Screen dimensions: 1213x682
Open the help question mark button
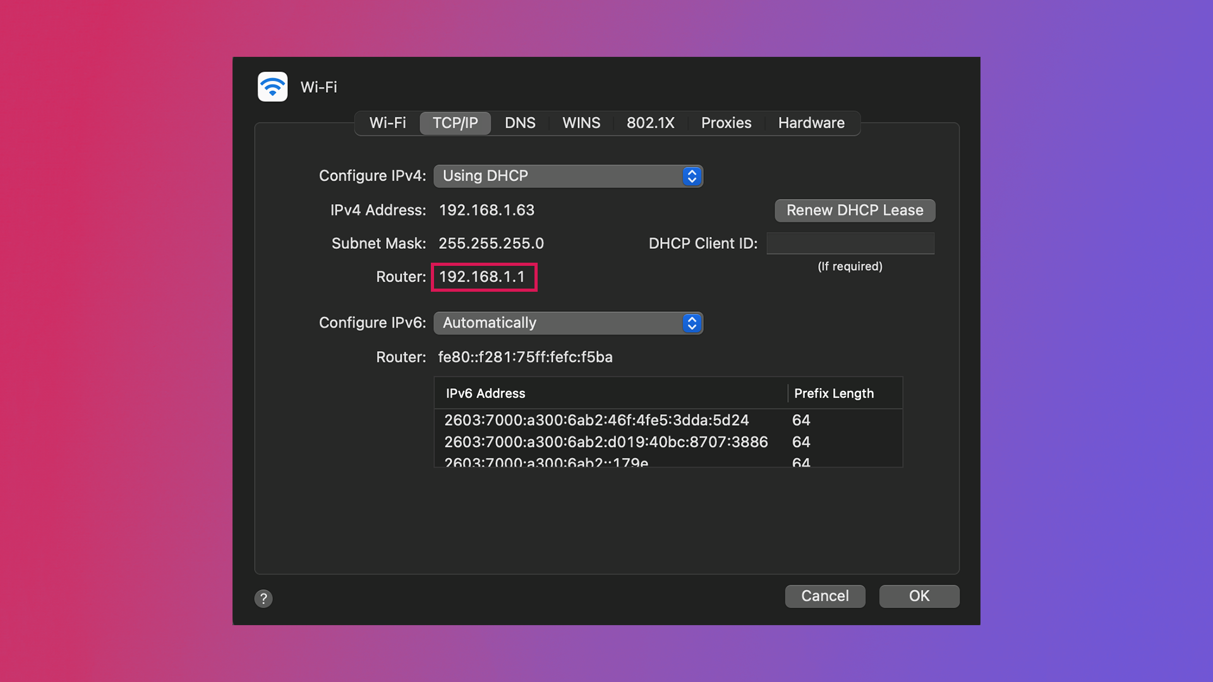[263, 598]
